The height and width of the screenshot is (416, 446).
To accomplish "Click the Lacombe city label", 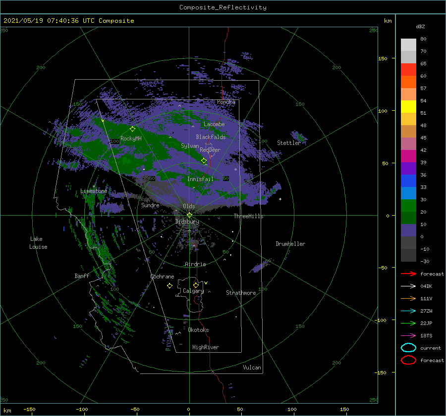I will pos(214,124).
